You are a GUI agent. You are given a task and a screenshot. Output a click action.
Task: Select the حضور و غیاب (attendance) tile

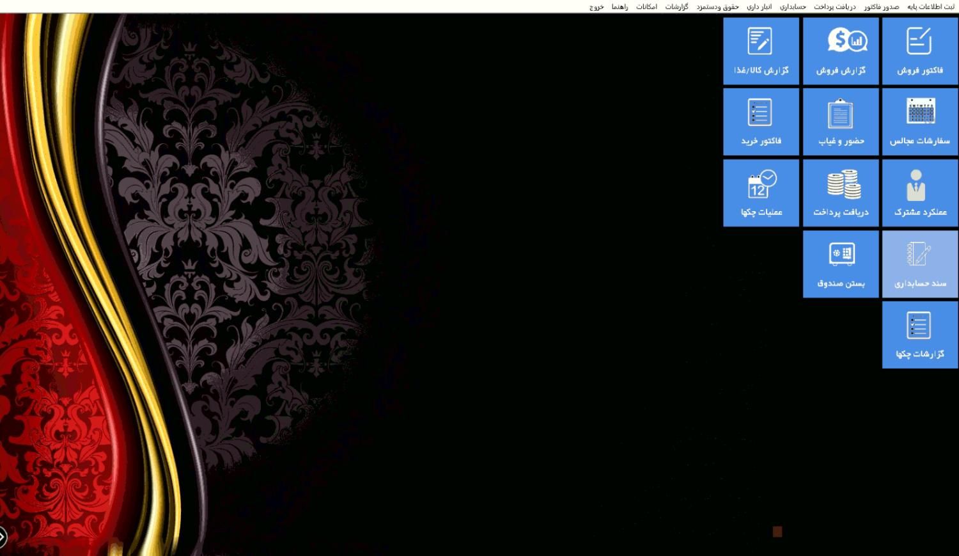point(841,122)
